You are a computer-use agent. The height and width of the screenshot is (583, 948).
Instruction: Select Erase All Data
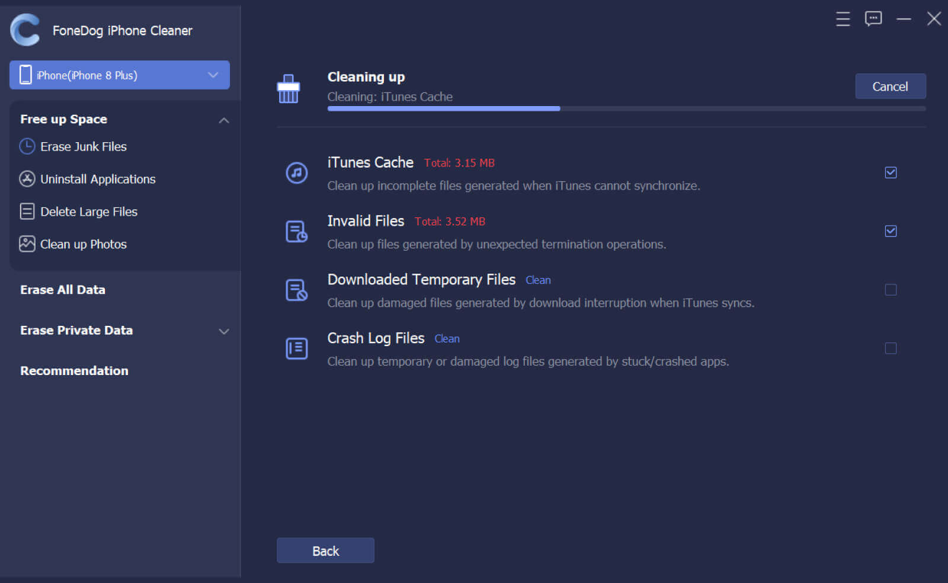coord(63,290)
